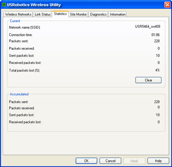The image size is (172, 167).
Task: Confirm with the OK button
Action: click(x=86, y=161)
